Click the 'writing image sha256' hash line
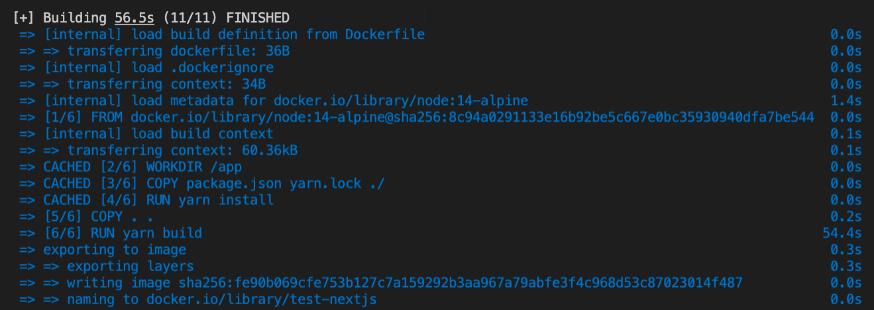The height and width of the screenshot is (310, 874). [x=404, y=283]
